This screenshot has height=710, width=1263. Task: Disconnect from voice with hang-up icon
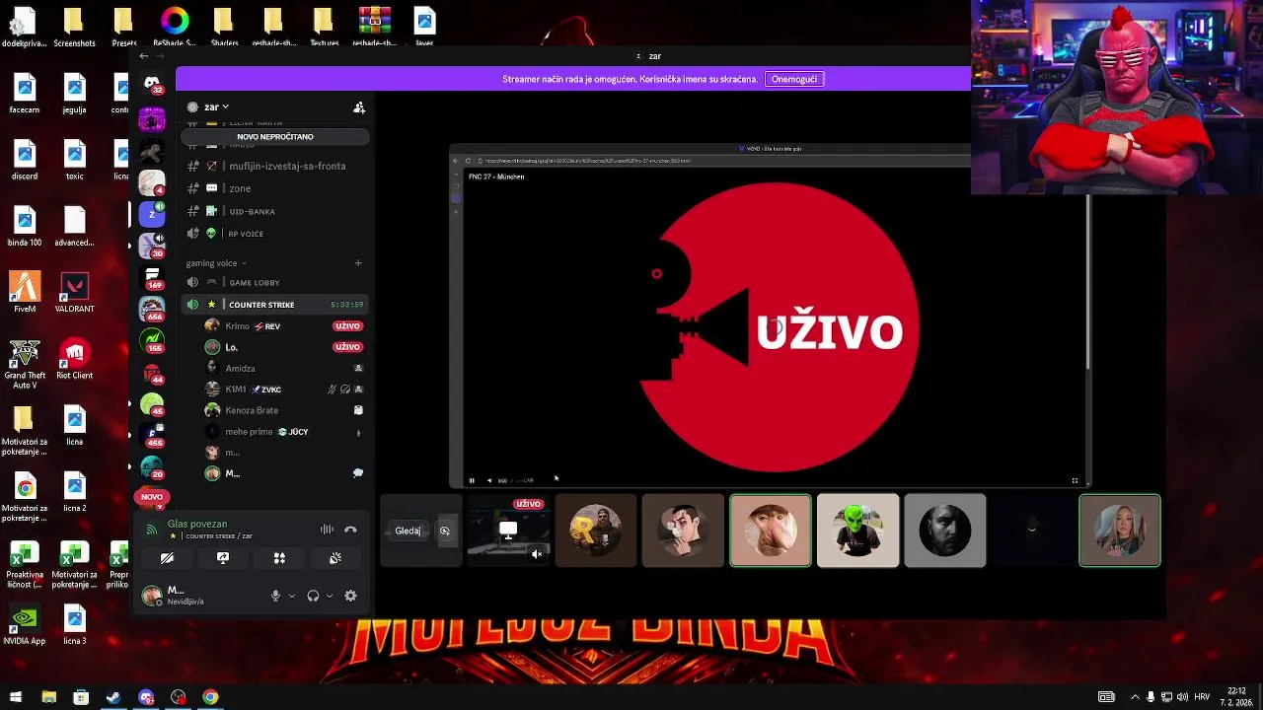(x=350, y=530)
